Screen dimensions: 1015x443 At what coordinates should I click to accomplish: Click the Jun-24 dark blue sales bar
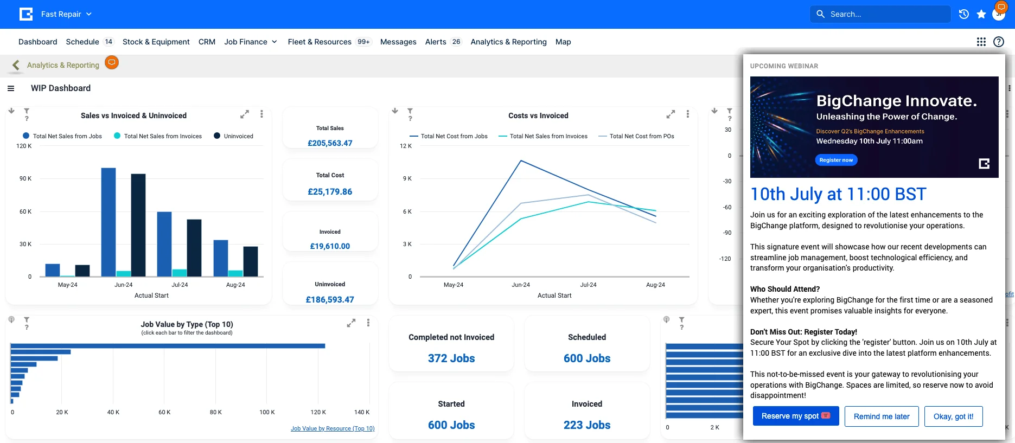[x=108, y=222]
